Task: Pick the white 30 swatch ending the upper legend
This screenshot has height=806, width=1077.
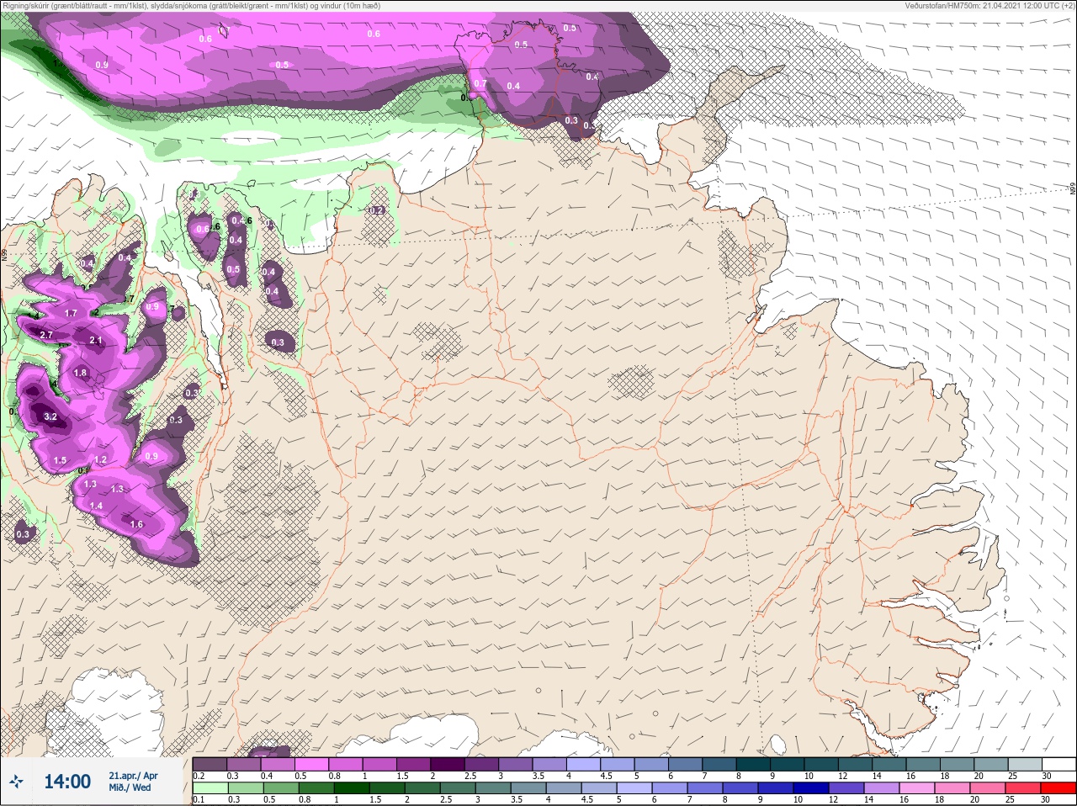Action: (x=1059, y=764)
